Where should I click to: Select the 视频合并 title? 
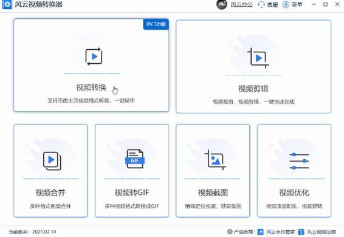click(x=50, y=193)
